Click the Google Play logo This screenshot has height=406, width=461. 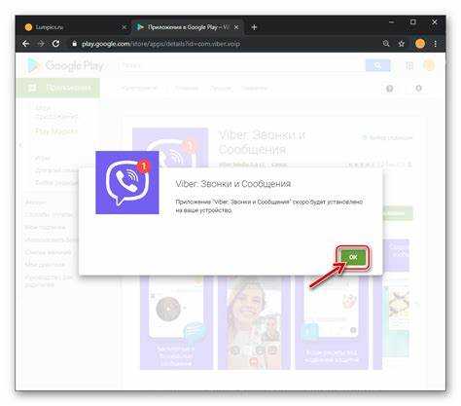coord(66,65)
